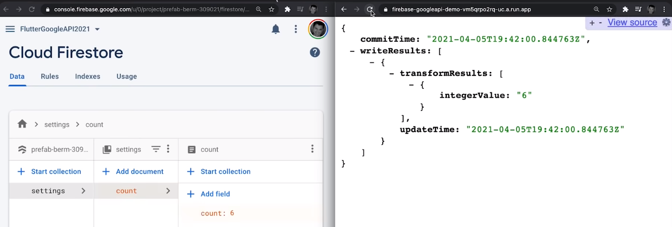672x227 pixels.
Task: Click back arrow in run.app JSON window
Action: coord(344,9)
